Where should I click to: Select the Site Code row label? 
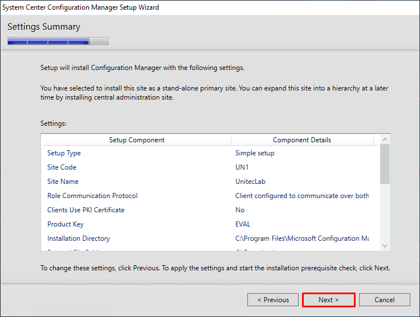point(62,167)
